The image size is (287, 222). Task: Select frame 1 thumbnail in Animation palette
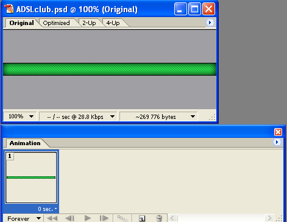coord(31,177)
